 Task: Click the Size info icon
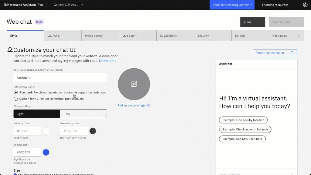point(15,174)
